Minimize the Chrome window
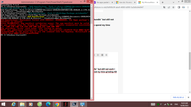Image resolution: width=191 pixels, height=107 pixels. coord(179,1)
